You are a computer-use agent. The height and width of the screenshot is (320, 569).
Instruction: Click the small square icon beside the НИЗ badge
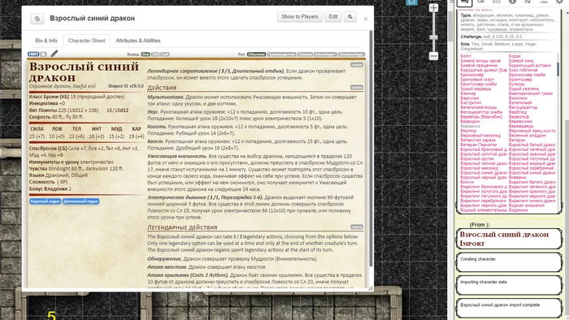pos(43,54)
